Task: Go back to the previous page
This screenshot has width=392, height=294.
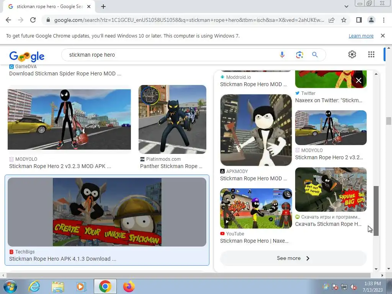Action: pyautogui.click(x=8, y=20)
